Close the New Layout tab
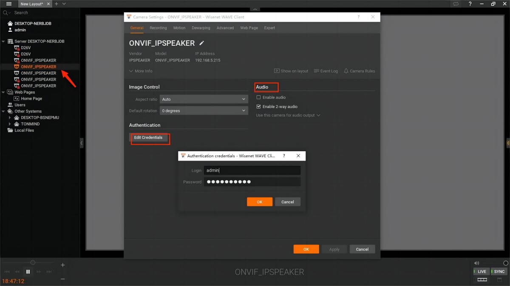510x286 pixels. pyautogui.click(x=48, y=4)
